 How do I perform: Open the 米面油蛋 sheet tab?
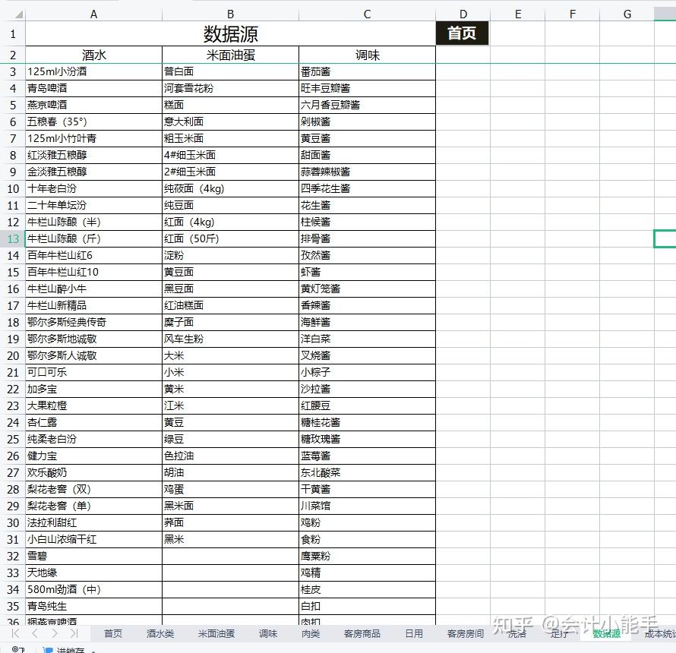pyautogui.click(x=216, y=633)
